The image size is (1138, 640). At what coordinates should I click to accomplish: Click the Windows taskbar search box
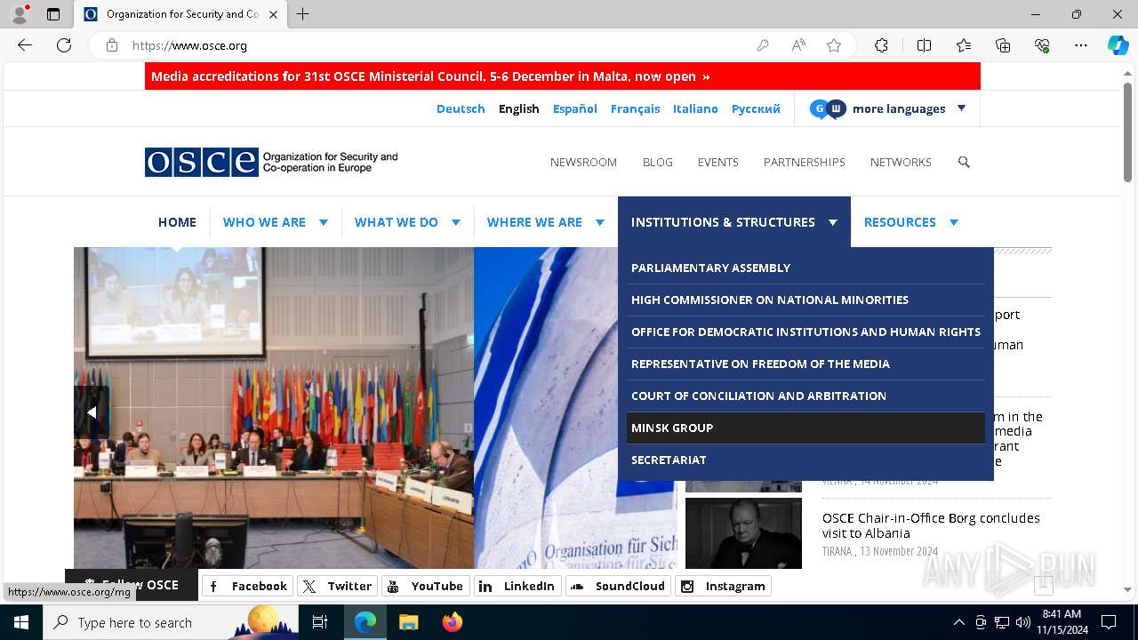coord(171,622)
